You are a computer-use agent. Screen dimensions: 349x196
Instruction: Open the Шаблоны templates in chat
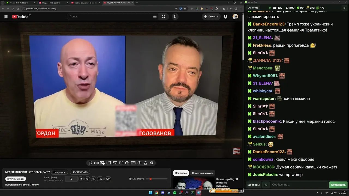tap(254, 185)
